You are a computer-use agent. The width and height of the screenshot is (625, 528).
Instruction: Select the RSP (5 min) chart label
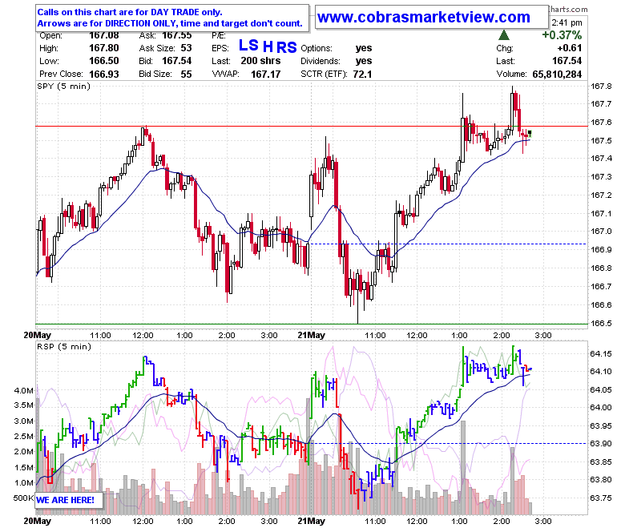coord(64,346)
